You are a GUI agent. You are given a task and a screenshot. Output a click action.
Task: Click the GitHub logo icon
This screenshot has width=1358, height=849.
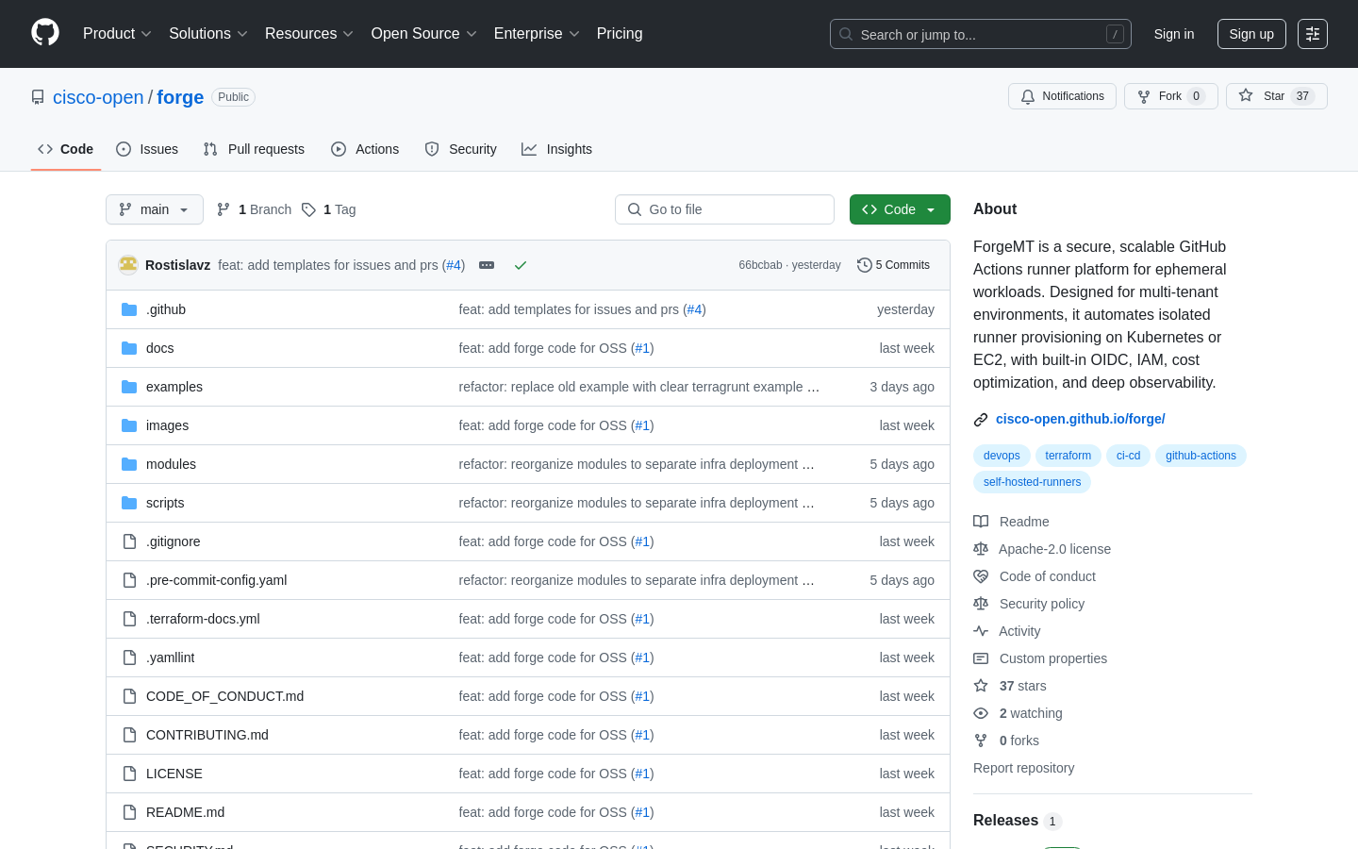pyautogui.click(x=45, y=33)
